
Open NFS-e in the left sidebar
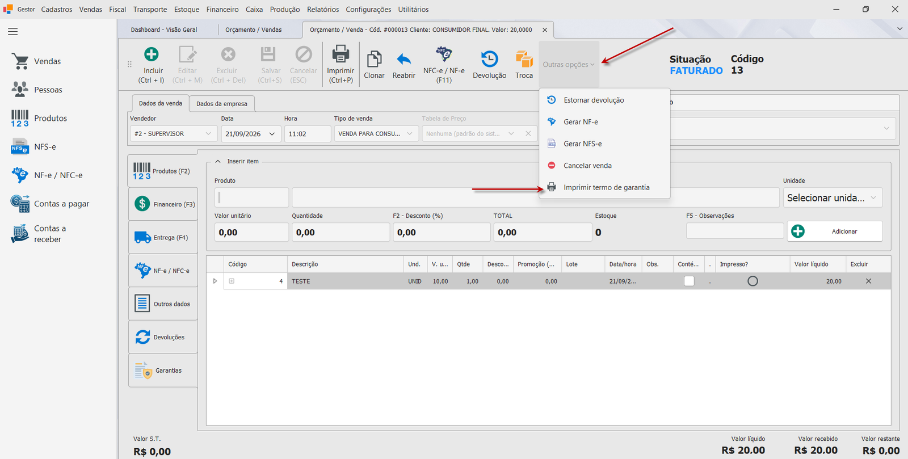(x=33, y=147)
